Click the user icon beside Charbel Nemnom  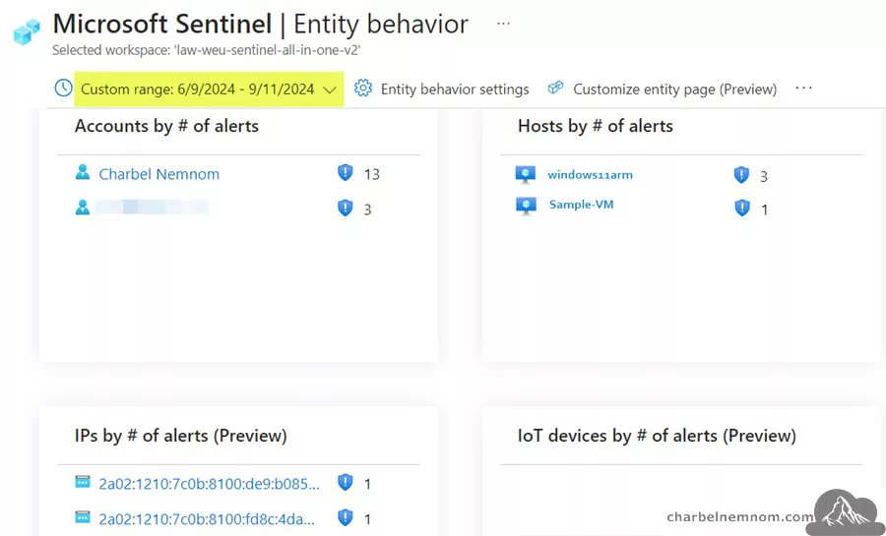pyautogui.click(x=83, y=172)
